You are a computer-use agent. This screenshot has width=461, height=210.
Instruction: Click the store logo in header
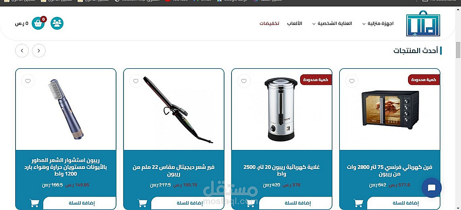[x=423, y=23]
